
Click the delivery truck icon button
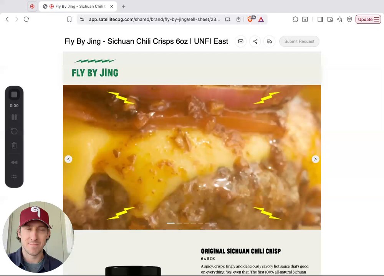pos(270,41)
